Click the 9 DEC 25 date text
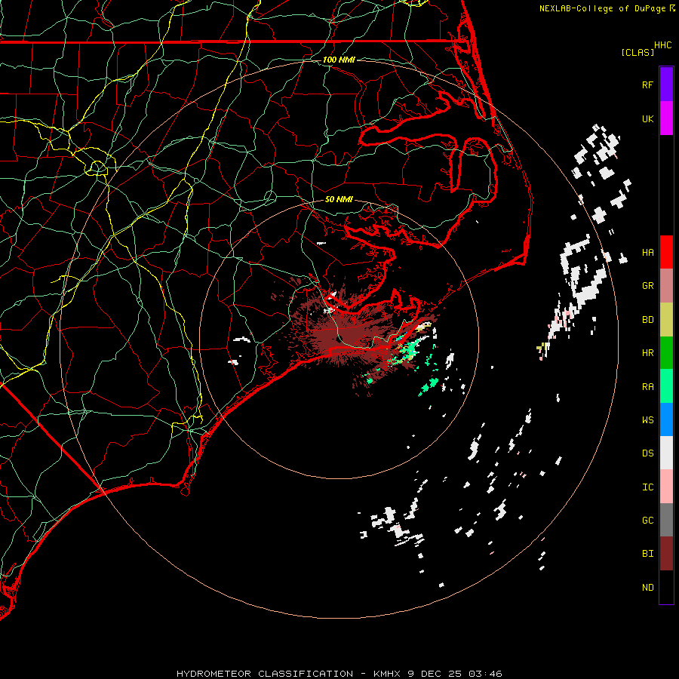Image resolution: width=679 pixels, height=679 pixels. tap(435, 674)
